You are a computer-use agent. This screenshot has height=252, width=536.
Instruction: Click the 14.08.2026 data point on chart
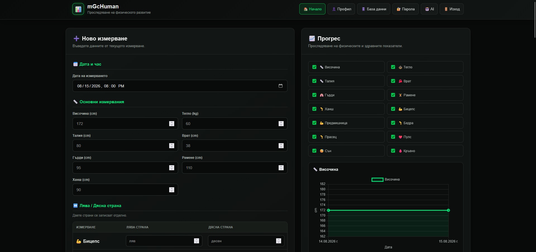(329, 210)
